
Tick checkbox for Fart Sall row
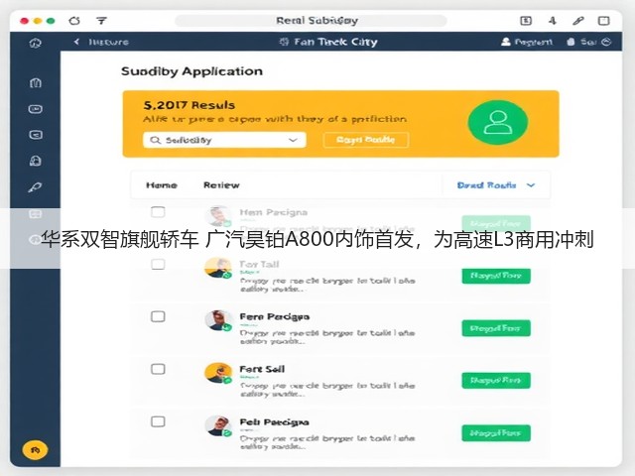coord(158,369)
